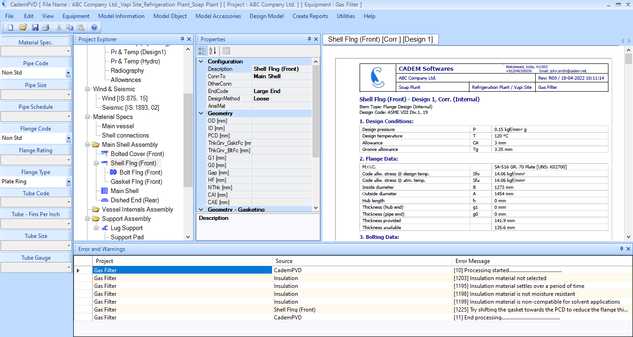Select Wind [IS:875, 15] tree item

(125, 98)
